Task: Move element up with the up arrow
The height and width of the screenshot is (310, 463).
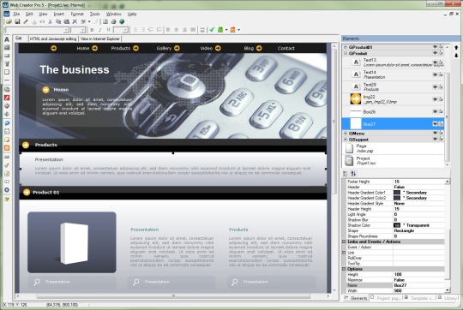Action: point(456,47)
